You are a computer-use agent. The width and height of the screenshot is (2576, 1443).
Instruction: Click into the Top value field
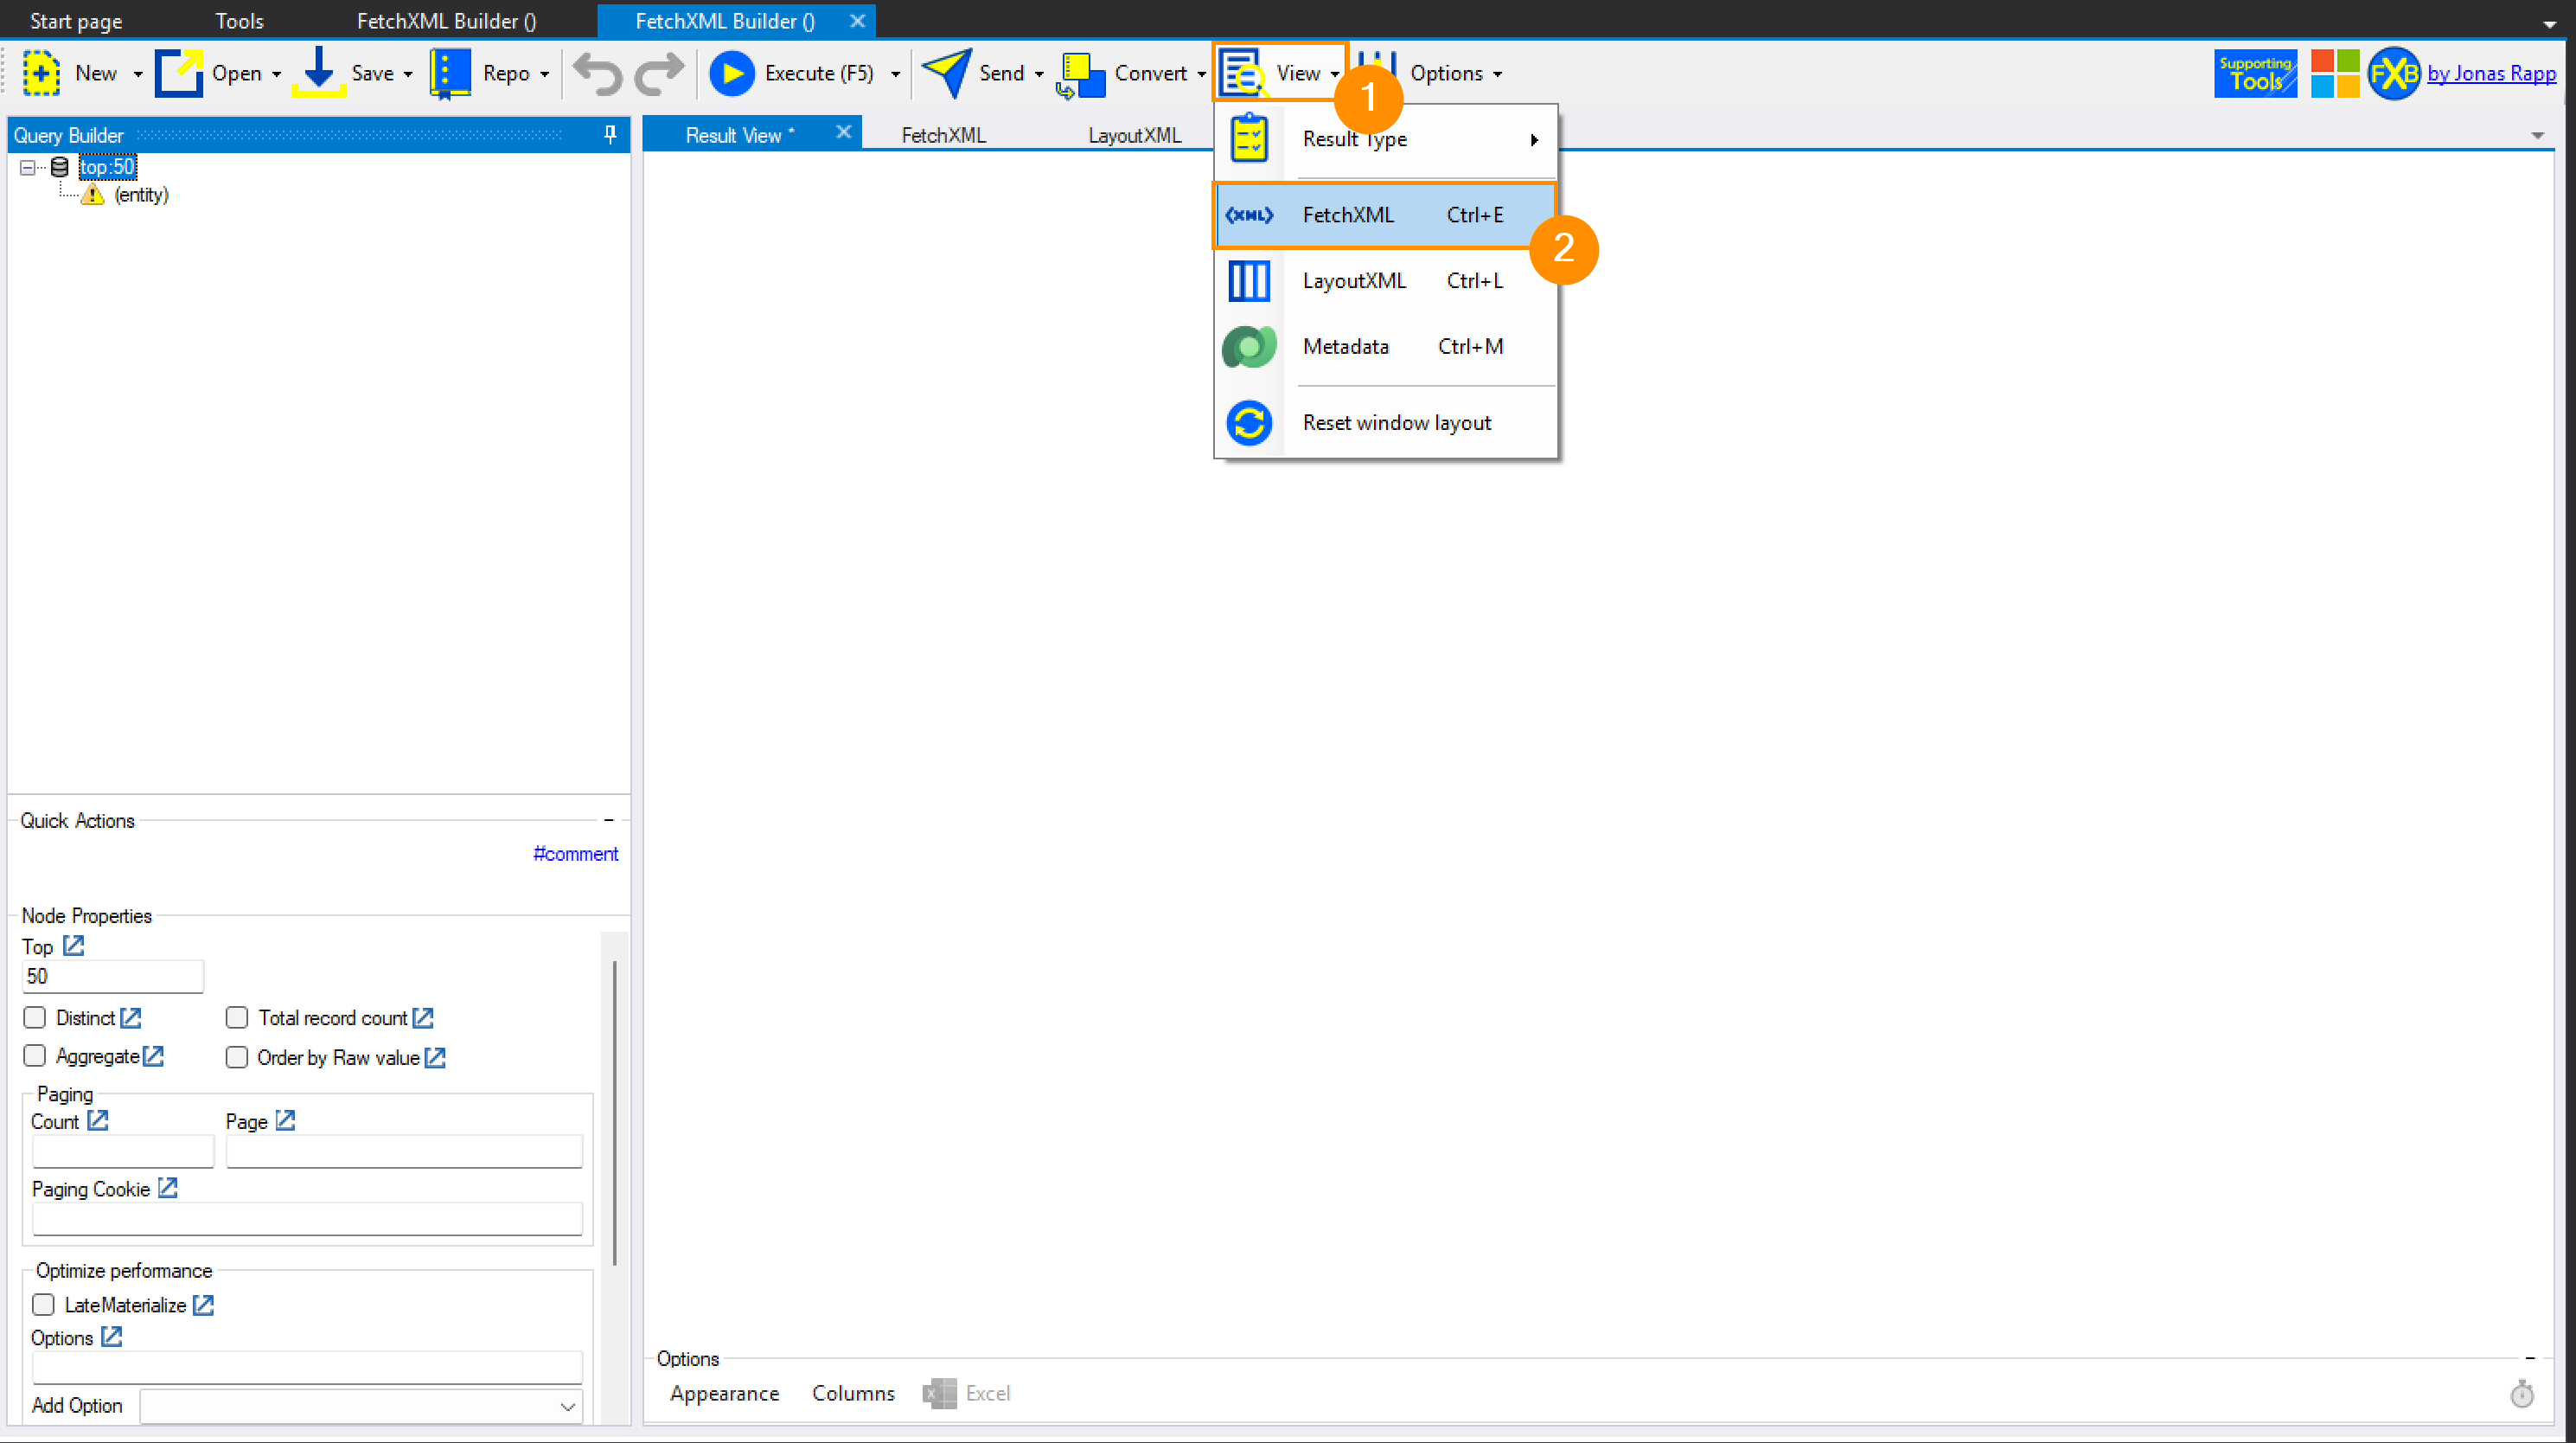[112, 976]
